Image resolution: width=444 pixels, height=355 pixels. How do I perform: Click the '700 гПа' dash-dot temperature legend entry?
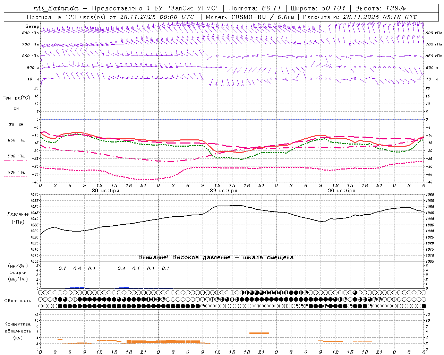tap(16, 158)
